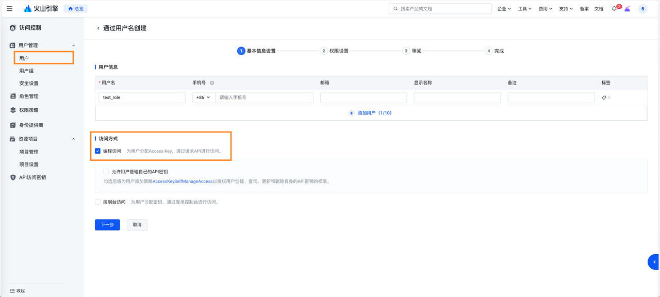Screen dimensions: 660x297
Task: Expand the 企业 top menu
Action: click(504, 9)
